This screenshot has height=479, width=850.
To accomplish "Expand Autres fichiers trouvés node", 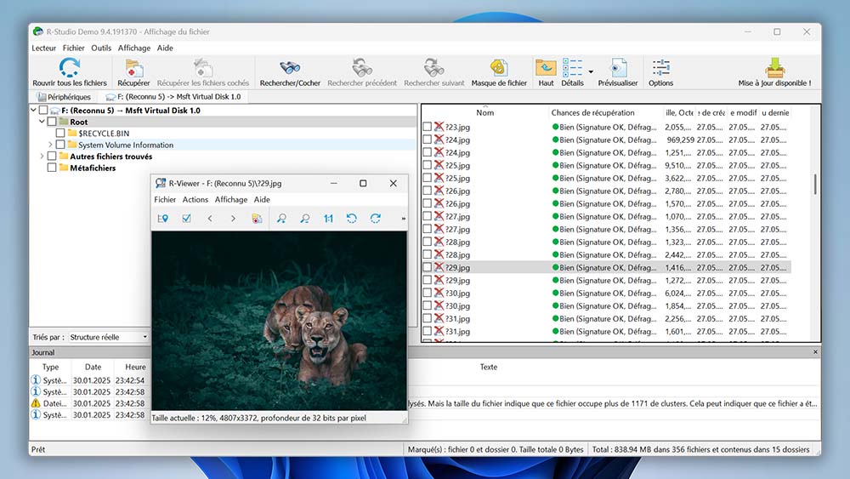I will [42, 157].
